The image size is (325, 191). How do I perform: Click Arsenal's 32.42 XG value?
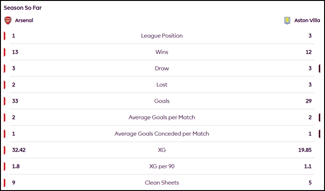click(x=19, y=150)
